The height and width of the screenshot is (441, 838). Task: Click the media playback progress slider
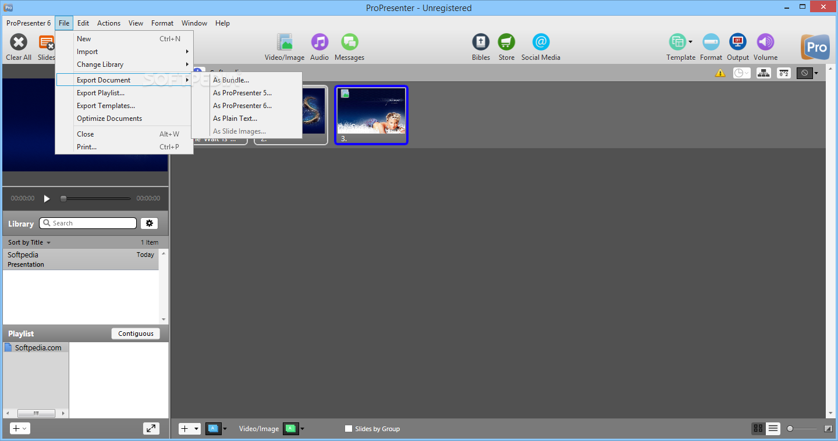click(96, 199)
